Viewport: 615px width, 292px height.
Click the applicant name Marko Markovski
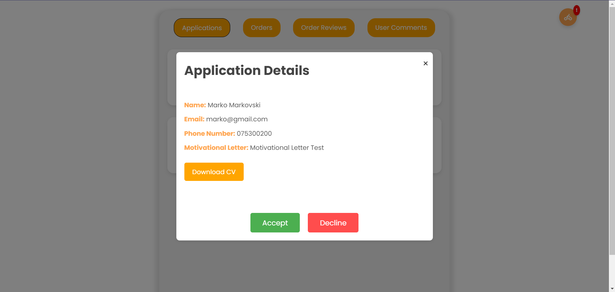click(234, 105)
